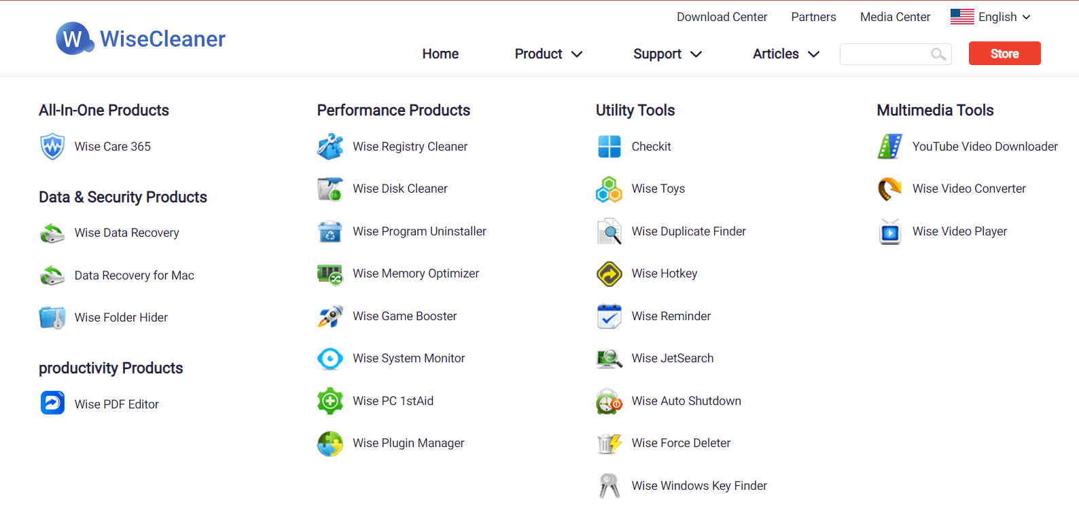Open the Media Center link

coord(895,17)
